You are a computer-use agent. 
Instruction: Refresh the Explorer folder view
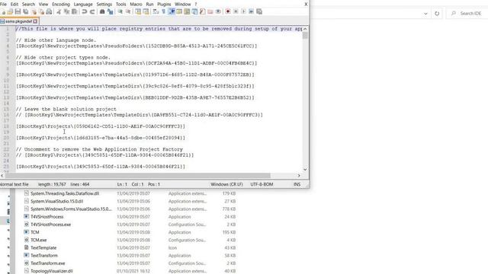tap(437, 14)
